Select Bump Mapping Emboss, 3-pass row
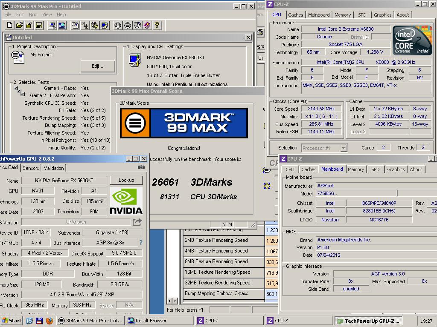The height and width of the screenshot is (327, 437). point(224,293)
